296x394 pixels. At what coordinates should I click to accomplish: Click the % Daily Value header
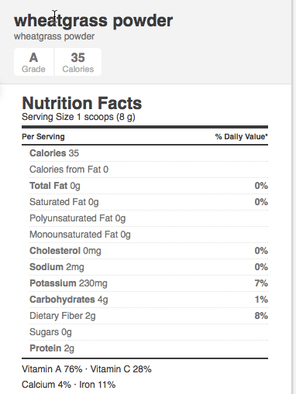[242, 136]
